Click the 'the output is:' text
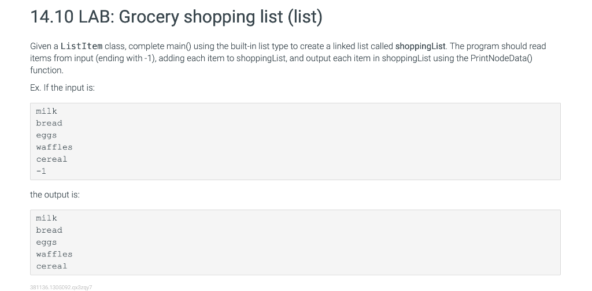592x291 pixels. (x=55, y=195)
